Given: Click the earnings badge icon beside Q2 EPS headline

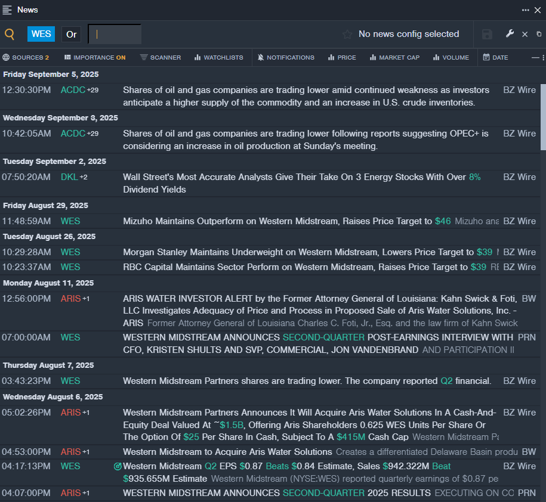Looking at the screenshot, I should pyautogui.click(x=118, y=466).
